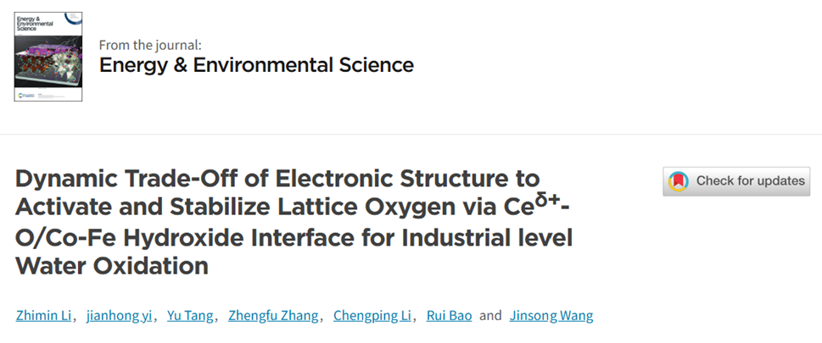The width and height of the screenshot is (822, 343).
Task: Open Jinsong Wang's author link
Action: tap(551, 316)
